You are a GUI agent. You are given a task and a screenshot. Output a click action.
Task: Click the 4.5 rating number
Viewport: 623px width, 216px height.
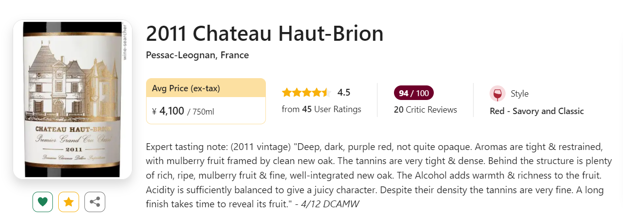(x=344, y=93)
